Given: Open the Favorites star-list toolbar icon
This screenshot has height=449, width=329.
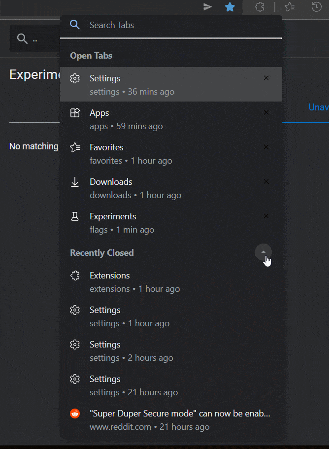Looking at the screenshot, I should coord(290,7).
